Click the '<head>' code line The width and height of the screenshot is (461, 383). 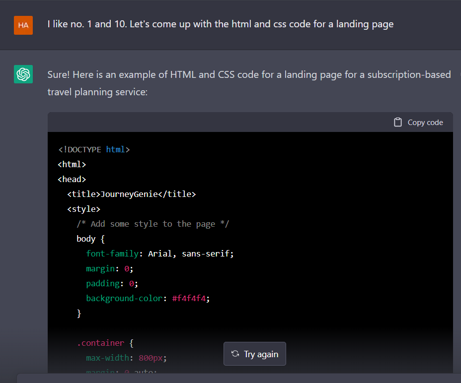72,179
